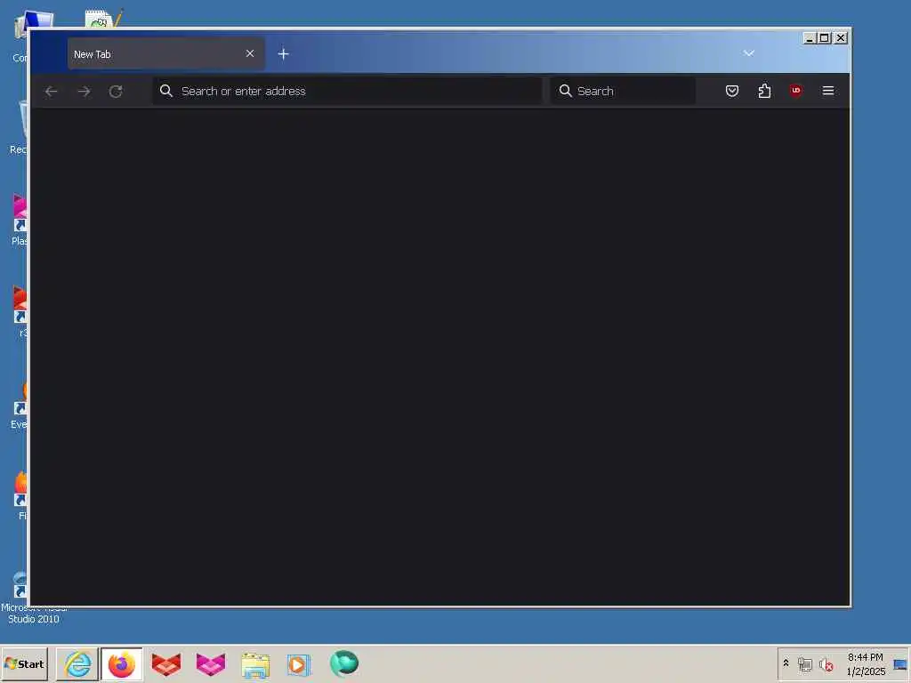Image resolution: width=911 pixels, height=683 pixels.
Task: Click the Firefox taskbar button
Action: [x=121, y=664]
